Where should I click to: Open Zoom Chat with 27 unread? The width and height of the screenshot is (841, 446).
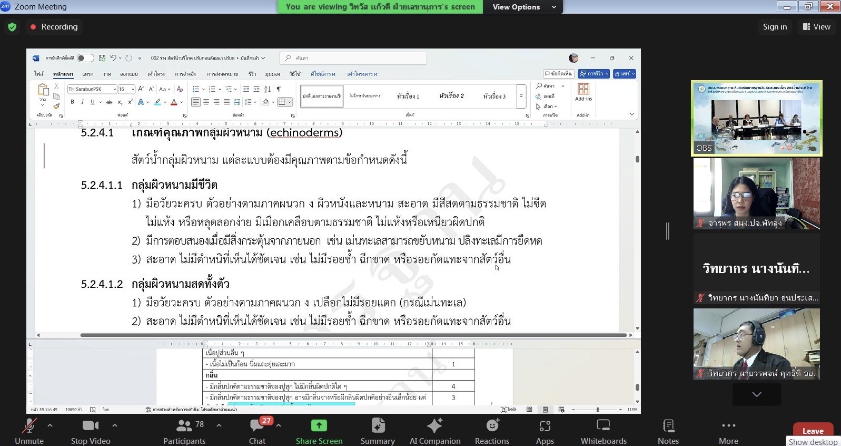tap(258, 431)
